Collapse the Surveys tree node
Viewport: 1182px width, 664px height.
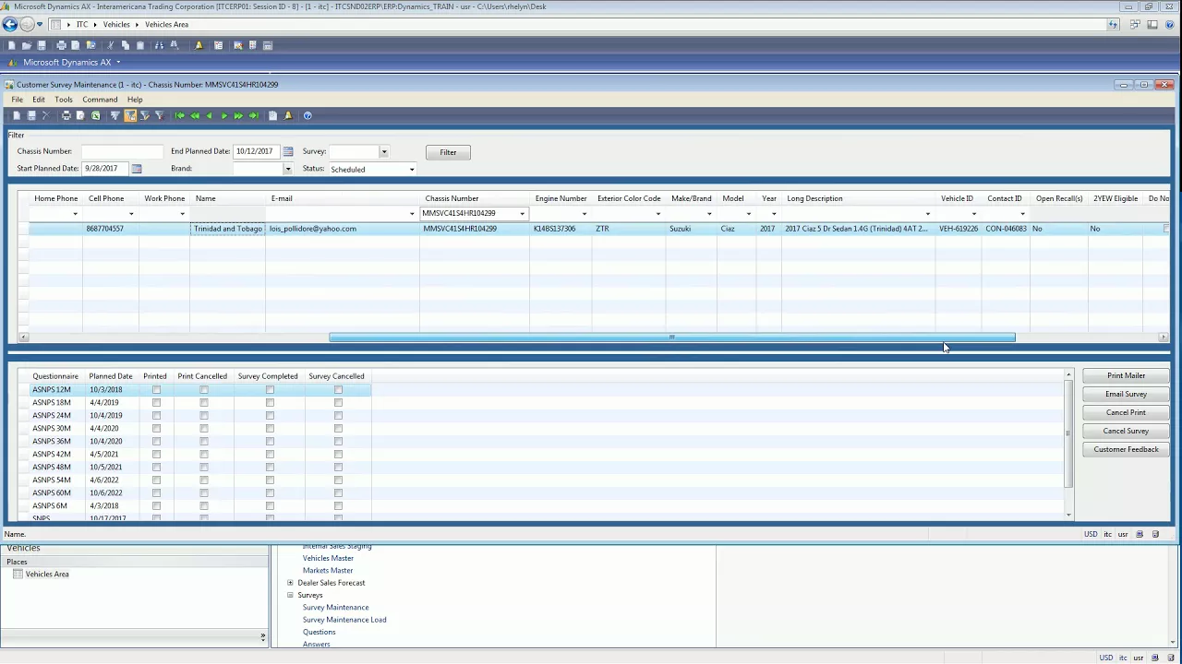click(x=290, y=595)
